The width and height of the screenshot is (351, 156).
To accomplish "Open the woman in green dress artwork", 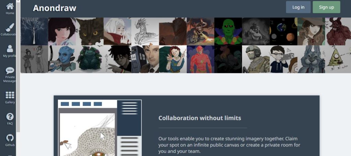I will [173, 59].
